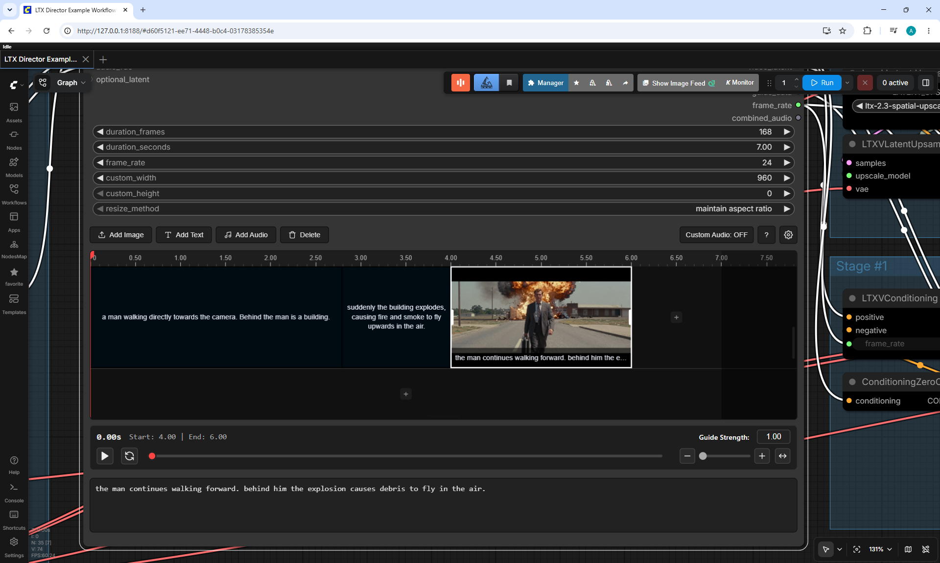Image resolution: width=940 pixels, height=563 pixels.
Task: Click the orange audio bars icon
Action: pos(461,83)
